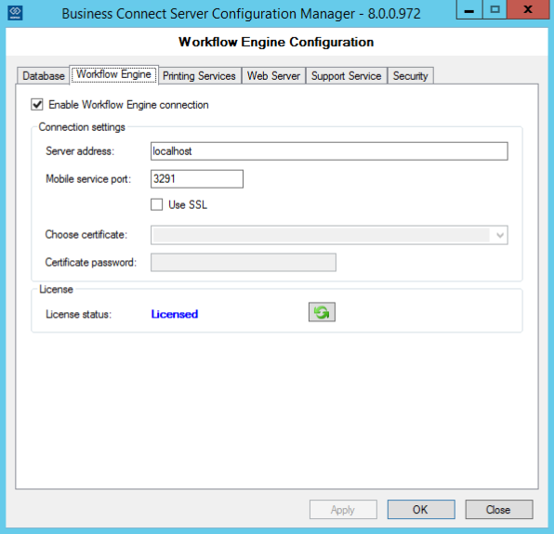Click the Business Connect app icon in title bar
The height and width of the screenshot is (534, 554).
tap(15, 13)
